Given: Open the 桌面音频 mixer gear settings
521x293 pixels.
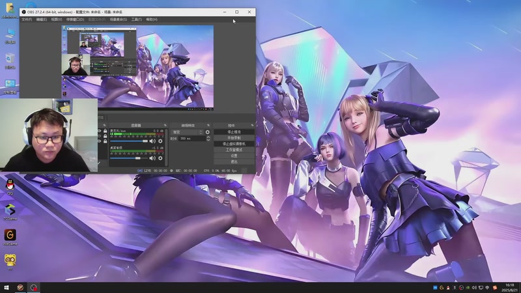Looking at the screenshot, I should [x=160, y=158].
